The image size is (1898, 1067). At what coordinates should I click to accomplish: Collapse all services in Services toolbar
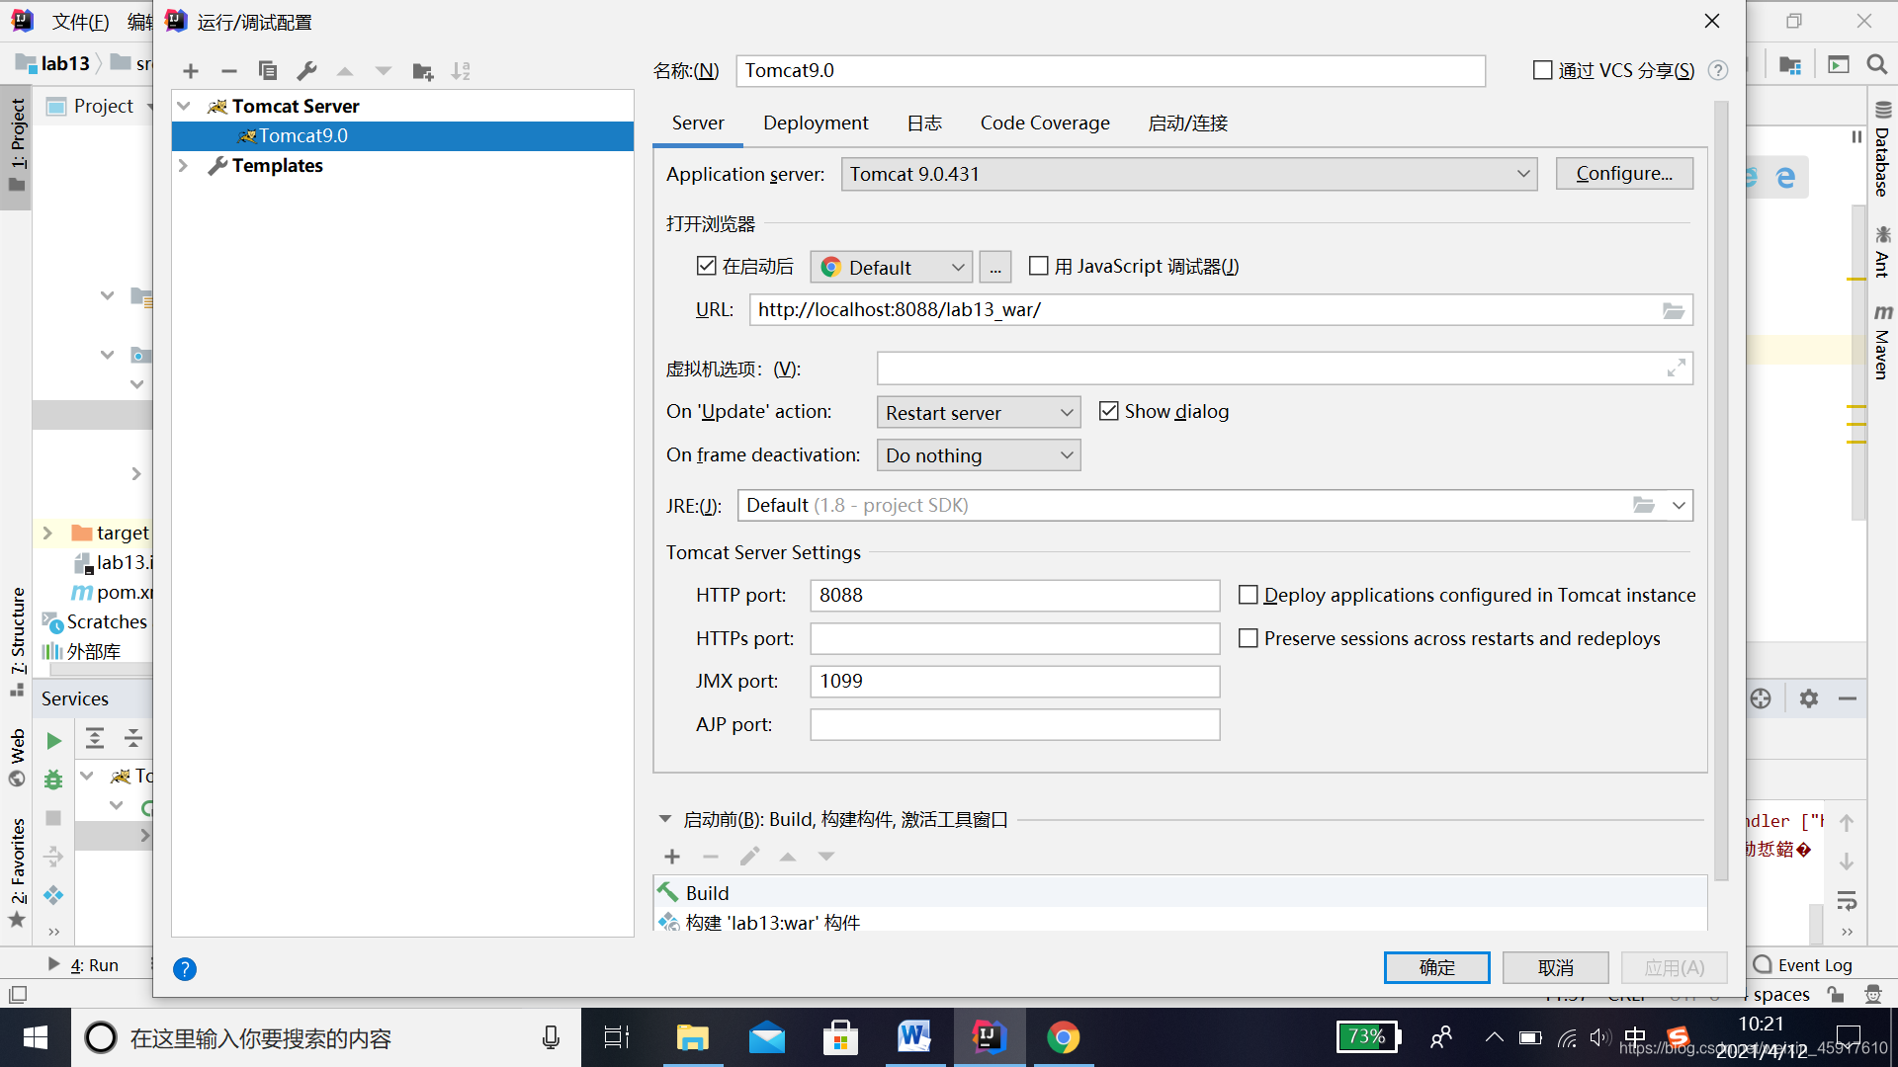click(133, 738)
